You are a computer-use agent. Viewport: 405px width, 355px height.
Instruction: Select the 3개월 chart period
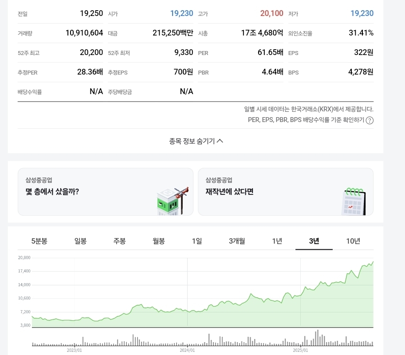click(x=237, y=241)
